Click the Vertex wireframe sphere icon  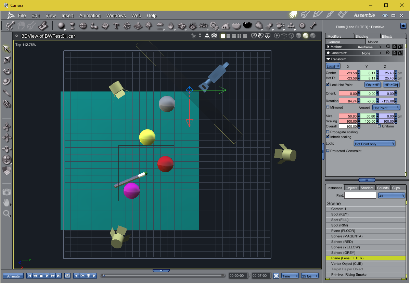coord(83,26)
